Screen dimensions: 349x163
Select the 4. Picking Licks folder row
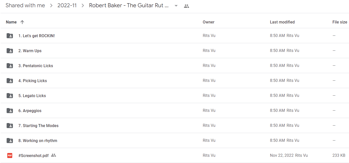tap(174, 81)
